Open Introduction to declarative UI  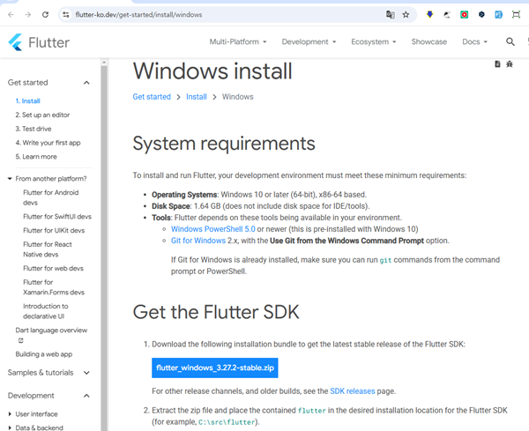point(46,311)
